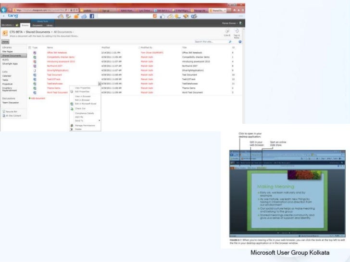The height and width of the screenshot is (262, 350).
Task: Open the user name dropdown in ribbon bar
Action: (230, 23)
